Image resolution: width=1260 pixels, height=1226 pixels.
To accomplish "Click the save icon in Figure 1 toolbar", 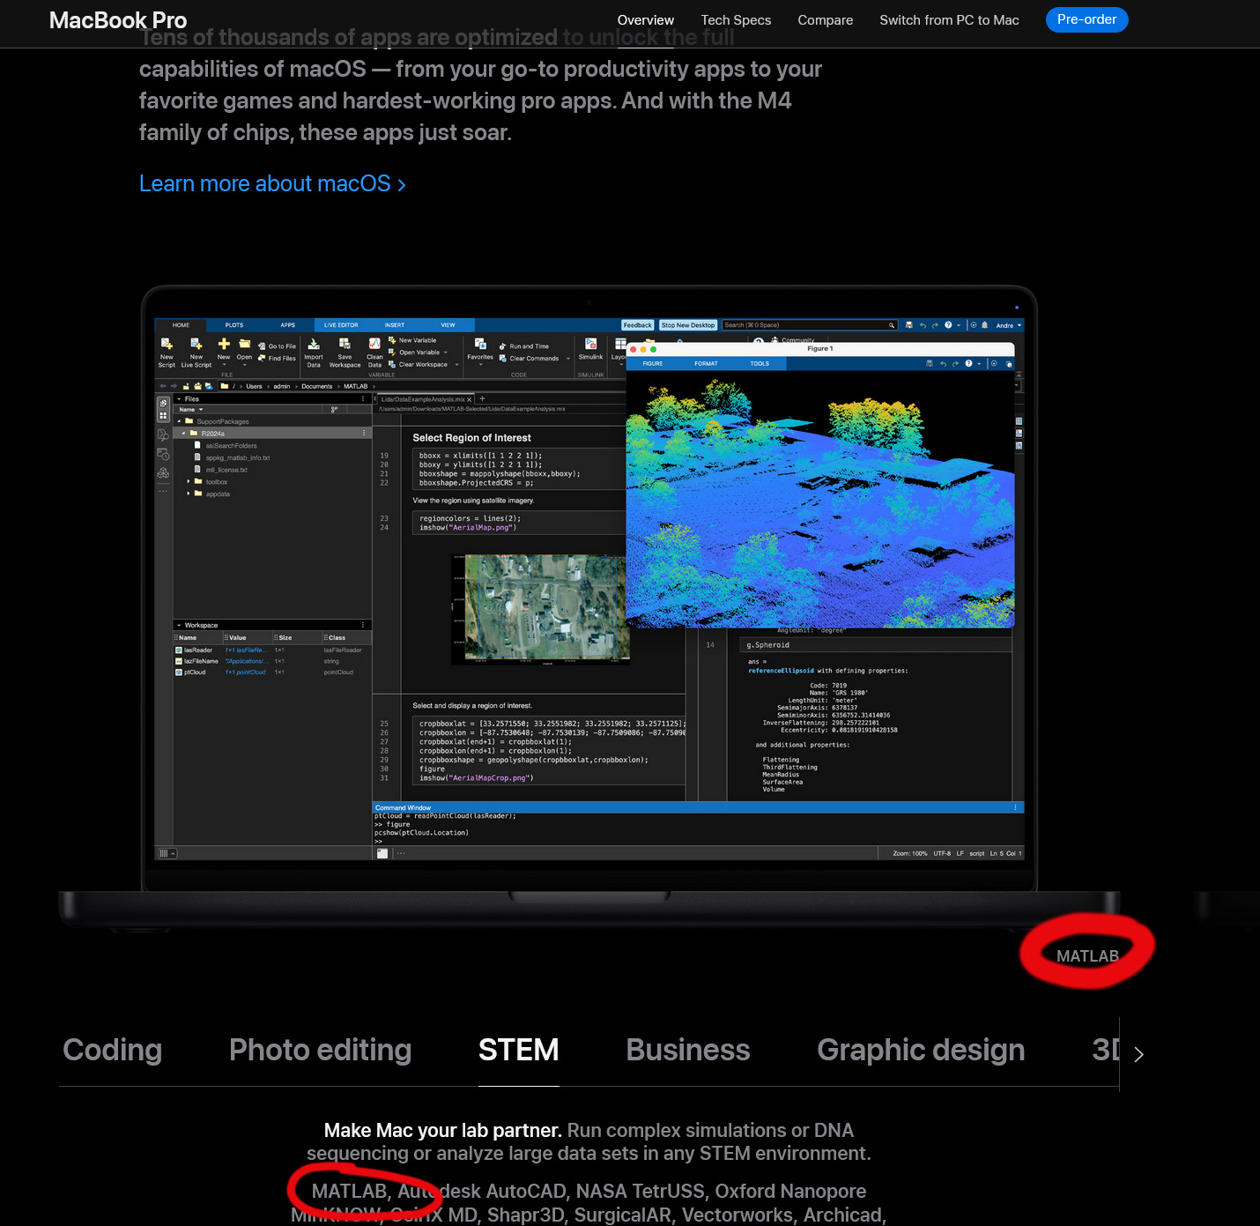I will [930, 363].
